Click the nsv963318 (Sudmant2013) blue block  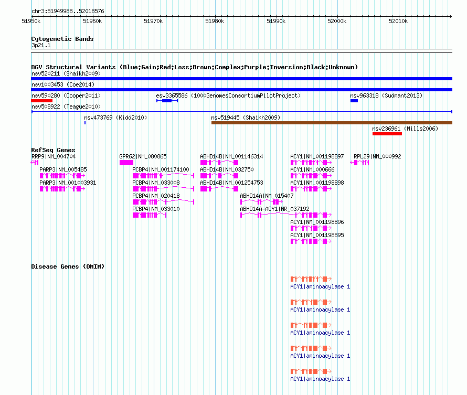[x=354, y=101]
